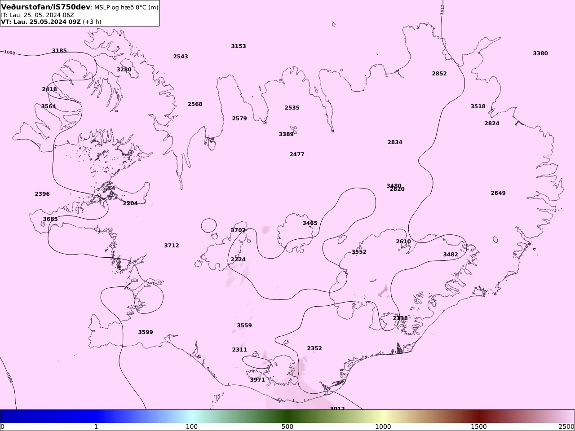This screenshot has height=431, width=575.
Task: Click the 2311 label
Action: click(239, 350)
